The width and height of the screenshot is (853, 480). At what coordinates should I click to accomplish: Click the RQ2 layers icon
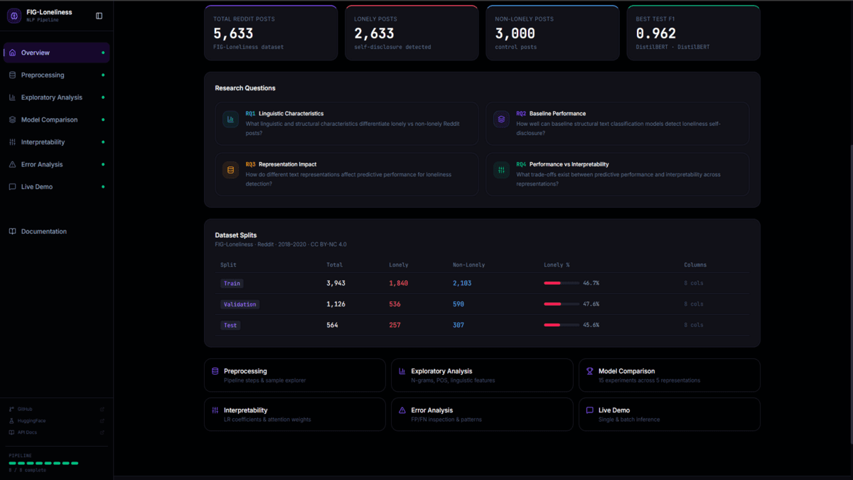click(501, 119)
